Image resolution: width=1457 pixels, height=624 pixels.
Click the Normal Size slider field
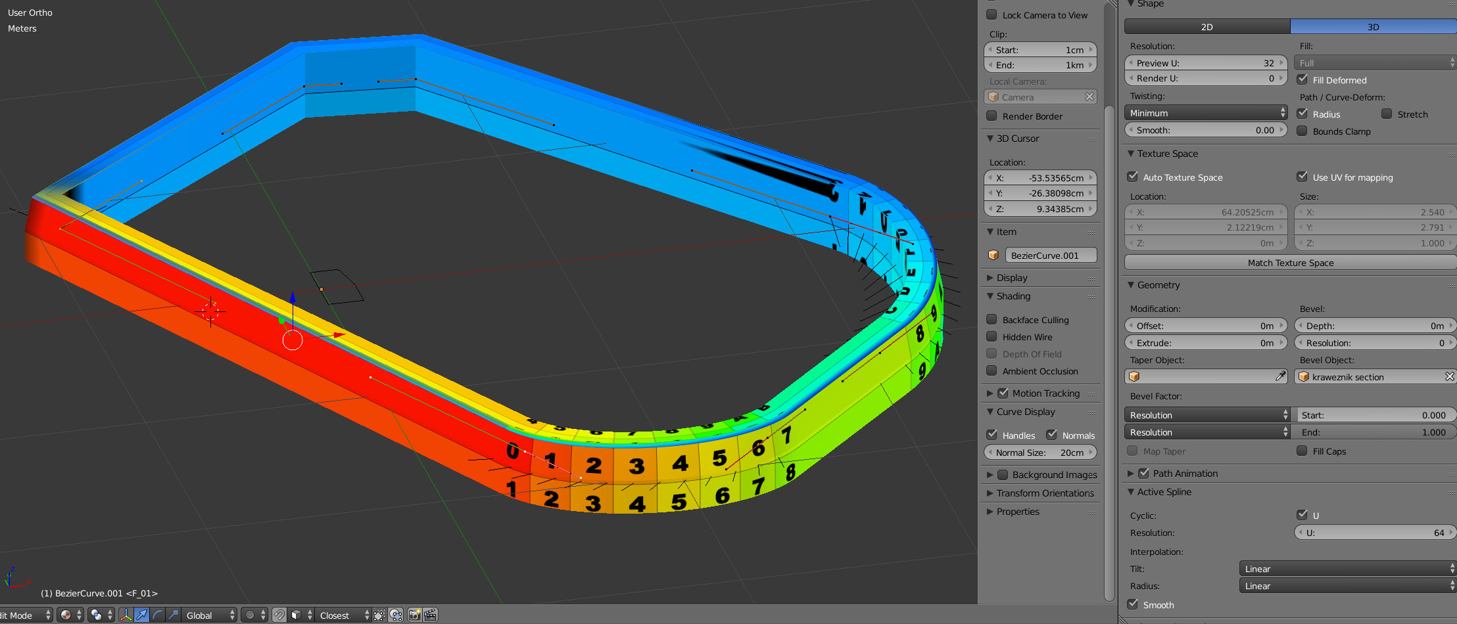[x=1041, y=453]
